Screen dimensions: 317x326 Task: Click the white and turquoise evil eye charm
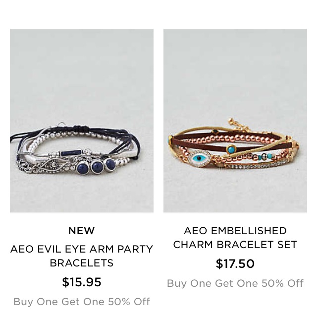tap(200, 159)
